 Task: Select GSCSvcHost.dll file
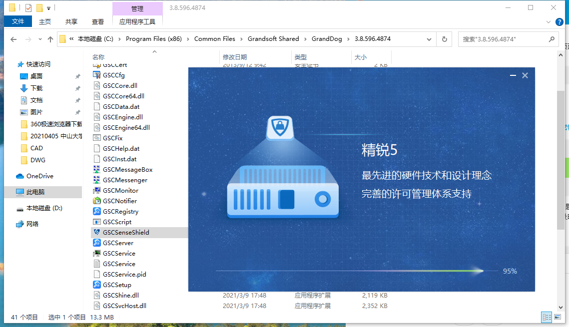(124, 306)
